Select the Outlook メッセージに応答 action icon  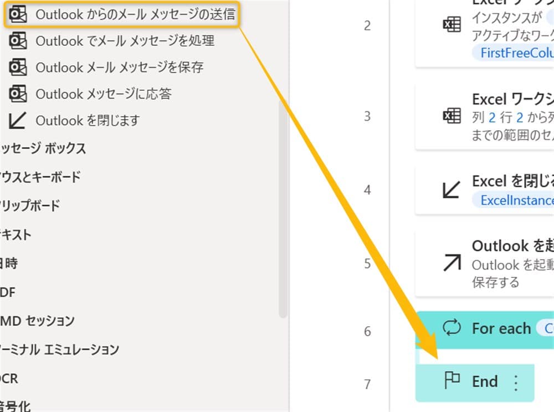pos(18,94)
